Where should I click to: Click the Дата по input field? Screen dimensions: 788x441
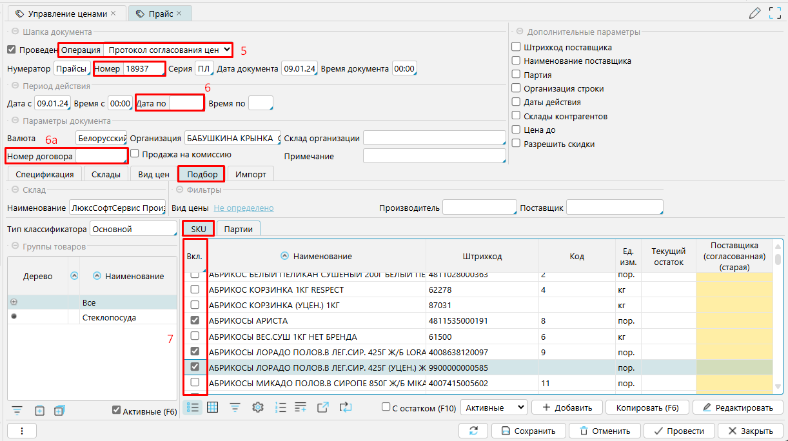(186, 103)
